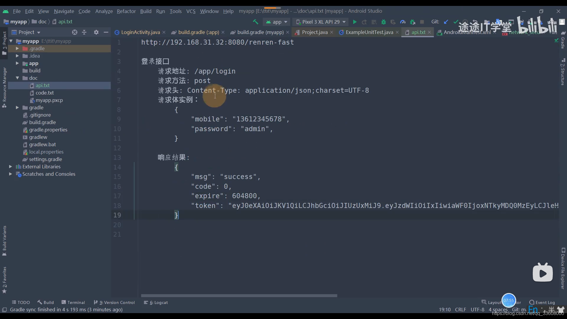Open the app run configuration dropdown
The height and width of the screenshot is (319, 567).
[x=277, y=22]
